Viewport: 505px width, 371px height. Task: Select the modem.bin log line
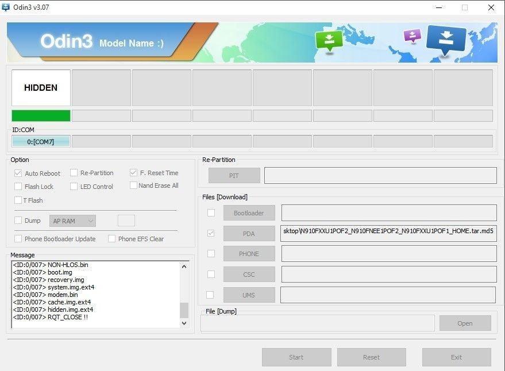[45, 295]
